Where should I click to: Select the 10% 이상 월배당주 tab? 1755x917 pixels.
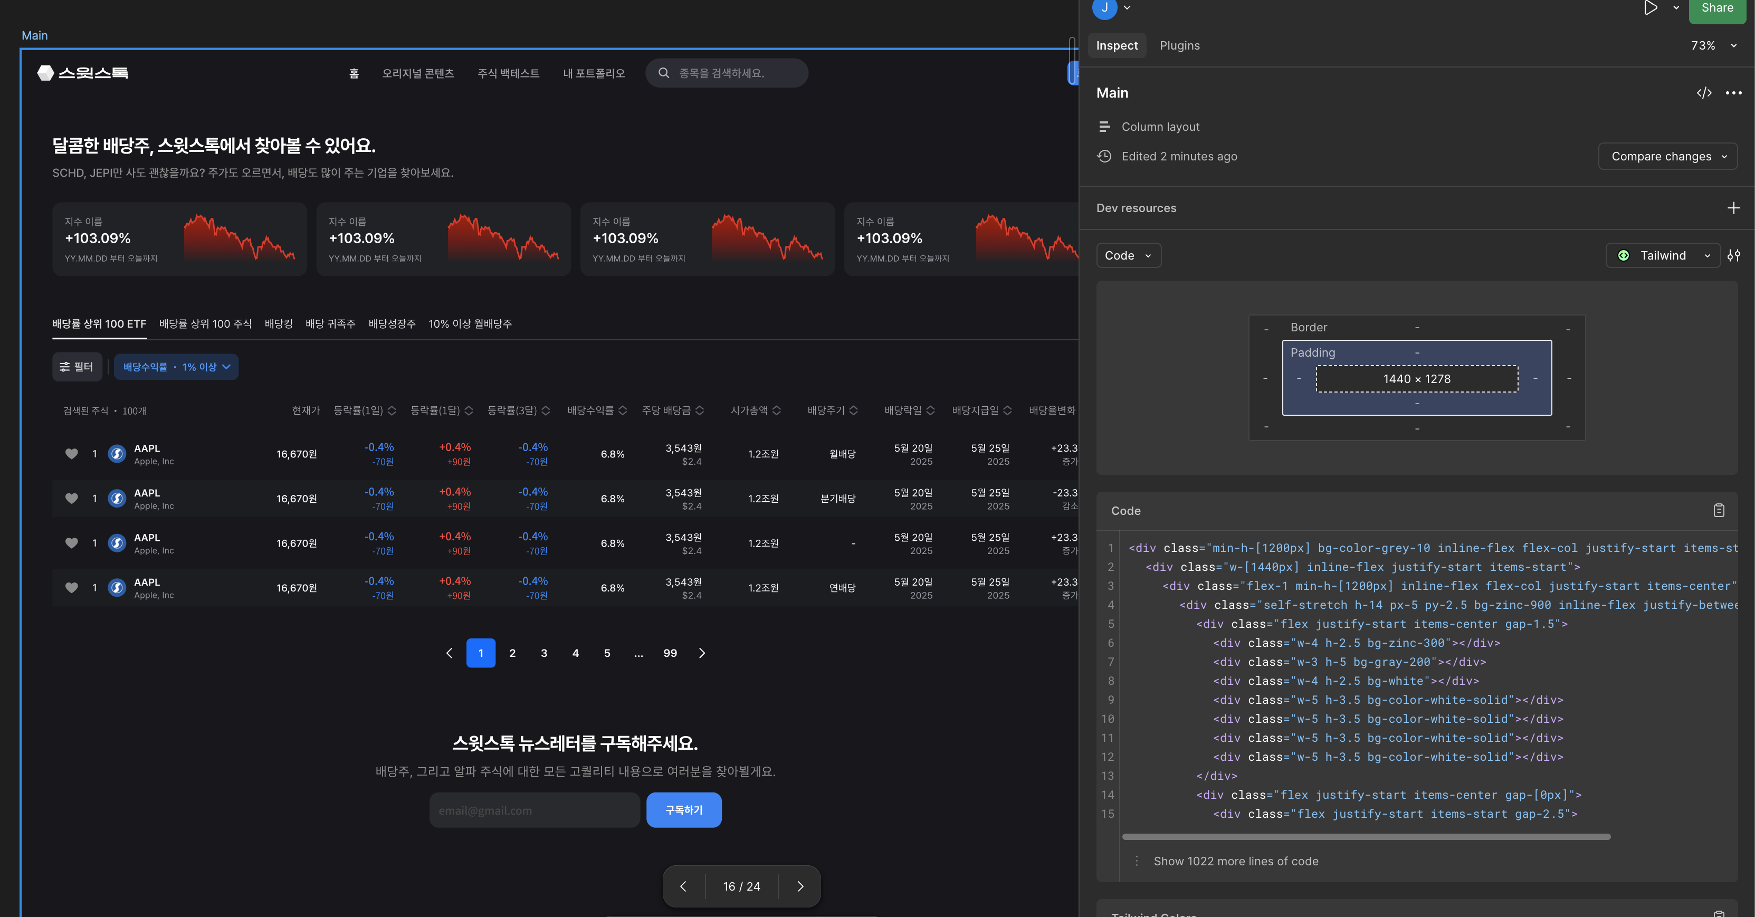[x=470, y=324]
